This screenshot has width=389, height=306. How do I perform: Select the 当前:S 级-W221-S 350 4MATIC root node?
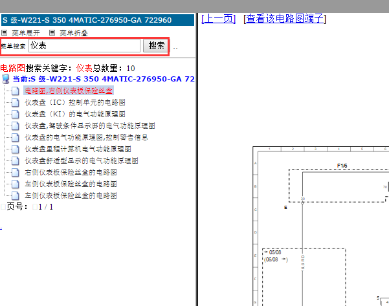[x=104, y=79]
